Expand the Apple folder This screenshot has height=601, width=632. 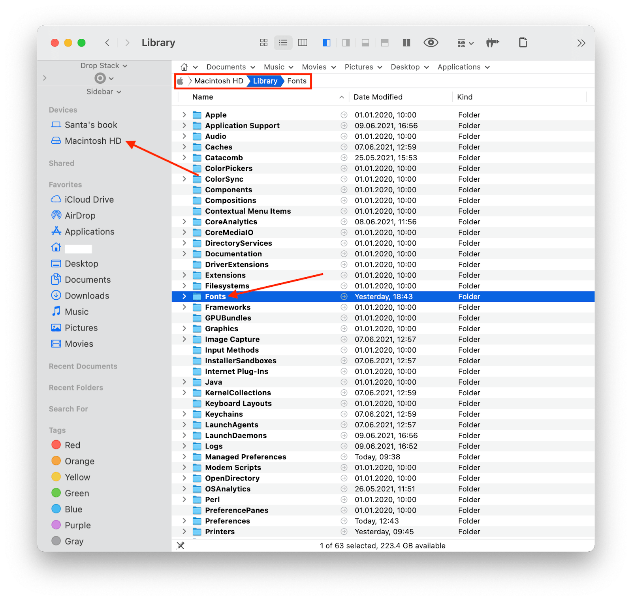point(184,115)
